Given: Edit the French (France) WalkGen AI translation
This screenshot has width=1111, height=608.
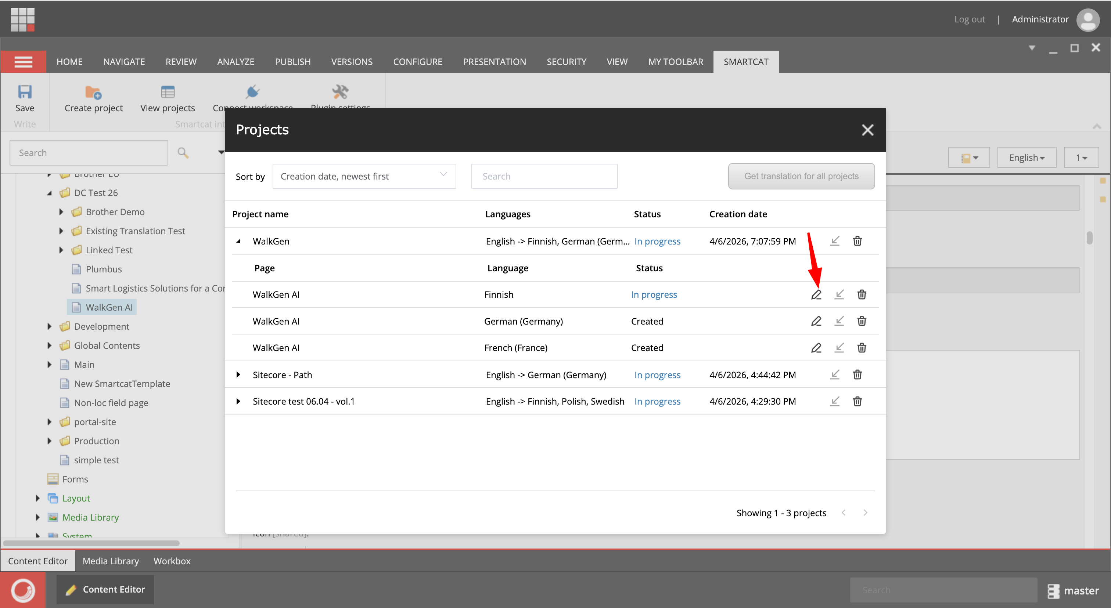Looking at the screenshot, I should pyautogui.click(x=816, y=348).
